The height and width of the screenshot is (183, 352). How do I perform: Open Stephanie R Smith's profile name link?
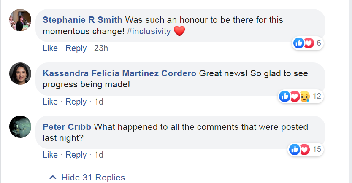[83, 20]
